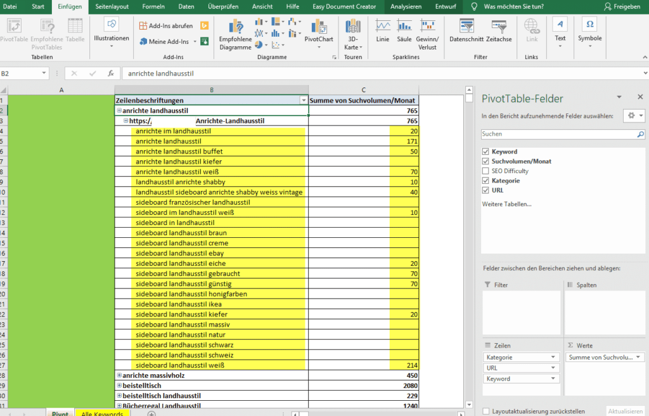Viewport: 649px width, 416px height.
Task: Insert a pie or doughnut chart
Action: [261, 44]
